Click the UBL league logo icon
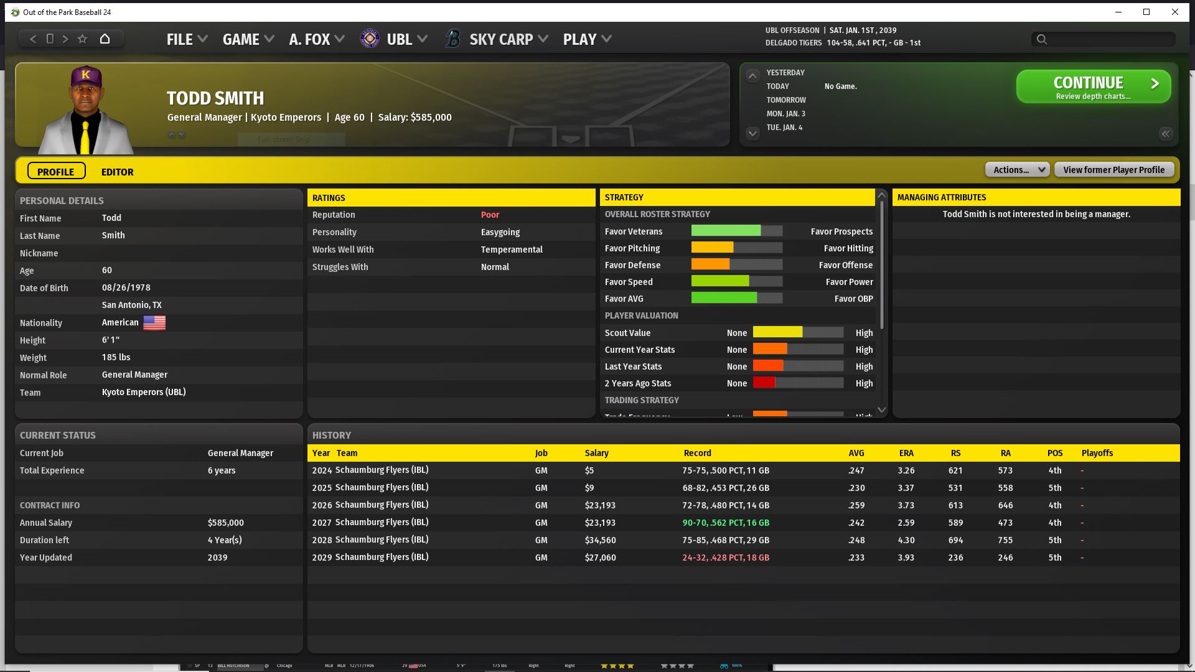 [370, 39]
